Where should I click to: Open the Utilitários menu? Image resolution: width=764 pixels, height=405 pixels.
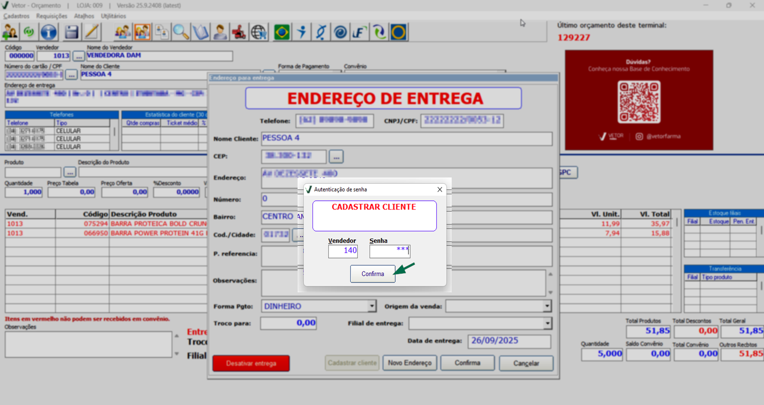point(113,16)
